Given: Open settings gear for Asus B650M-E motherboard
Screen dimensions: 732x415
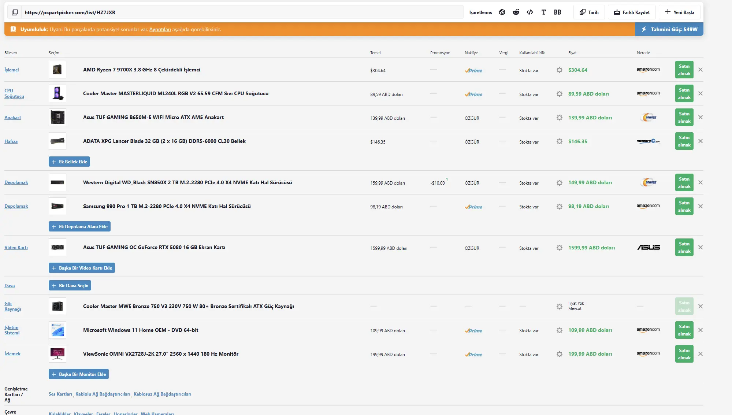Looking at the screenshot, I should 560,118.
